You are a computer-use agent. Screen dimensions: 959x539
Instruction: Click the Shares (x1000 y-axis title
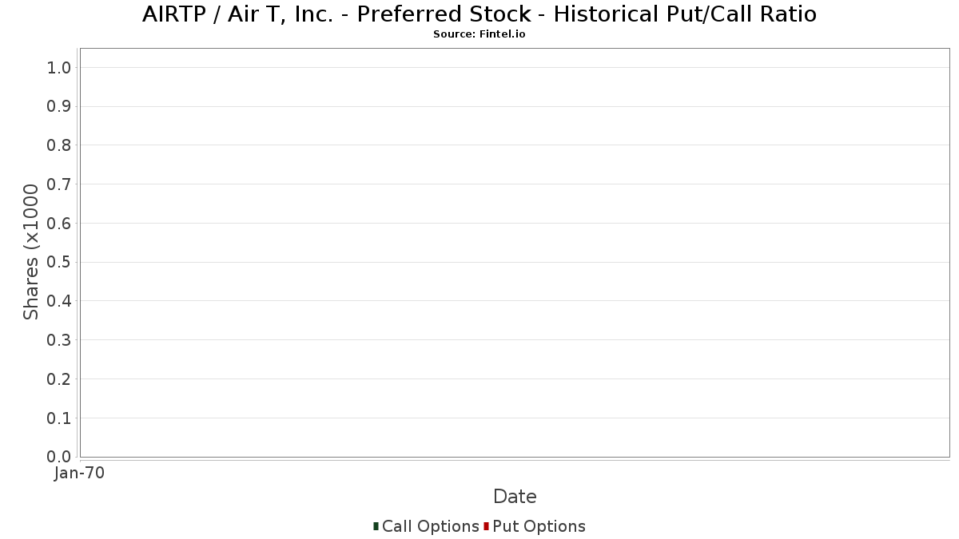pos(31,252)
